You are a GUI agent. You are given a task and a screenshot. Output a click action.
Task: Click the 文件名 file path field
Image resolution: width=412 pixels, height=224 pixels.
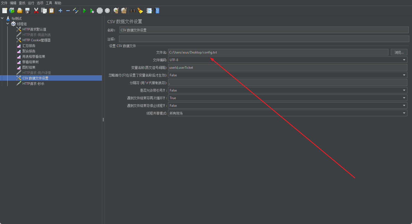point(278,52)
